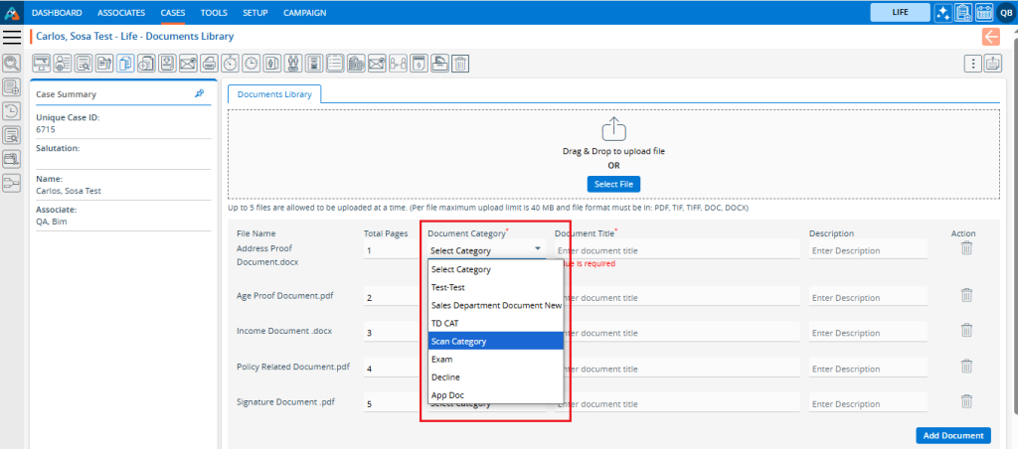Screen dimensions: 1018x449
Task: Open the three-dot more options menu
Action: coord(974,64)
